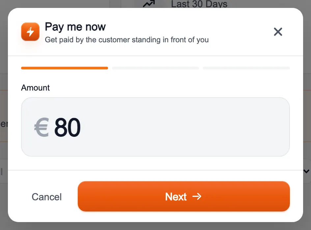This screenshot has width=311, height=230.
Task: Expand the chevron arrow at right edge
Action: click(306, 171)
